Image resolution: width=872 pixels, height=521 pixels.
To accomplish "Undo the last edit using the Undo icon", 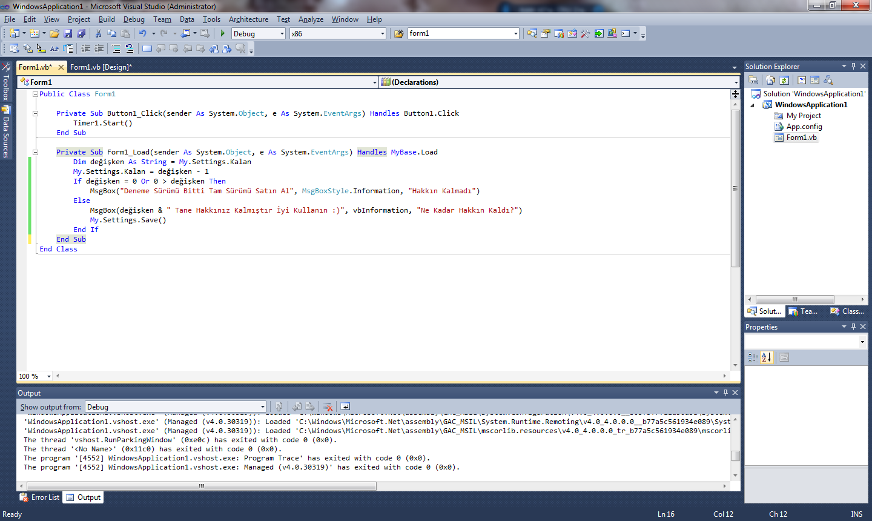I will pos(142,33).
